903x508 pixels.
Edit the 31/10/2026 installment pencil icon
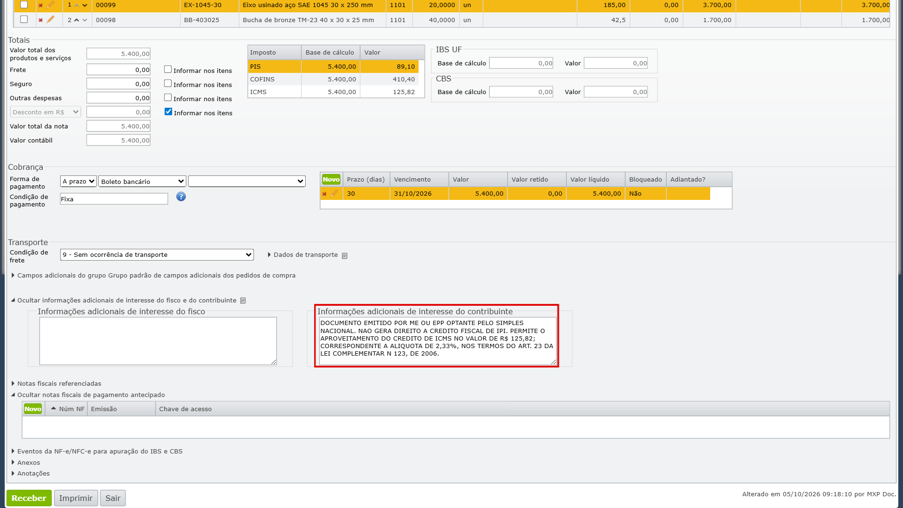click(334, 193)
